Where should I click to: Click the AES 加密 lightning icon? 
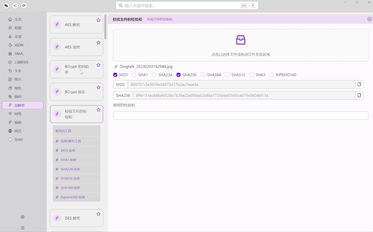57,47
